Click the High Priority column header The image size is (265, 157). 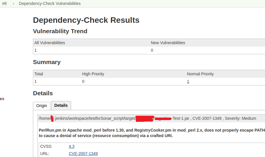click(93, 74)
